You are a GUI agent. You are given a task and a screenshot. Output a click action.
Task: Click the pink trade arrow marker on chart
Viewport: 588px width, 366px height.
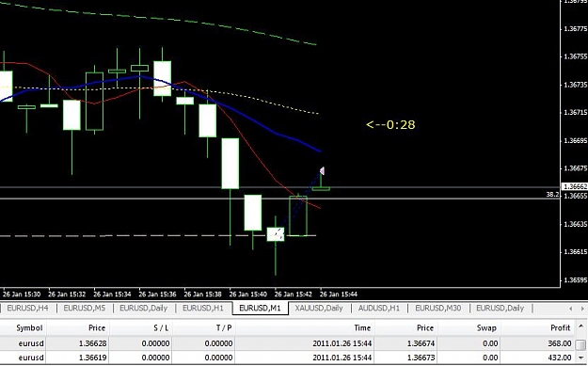coord(322,171)
